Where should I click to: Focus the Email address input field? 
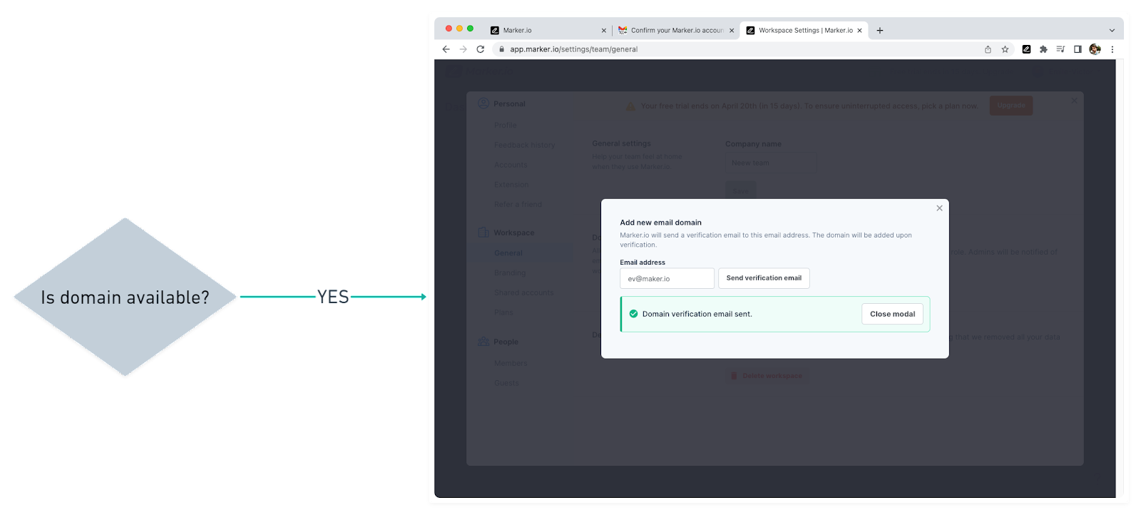tap(667, 278)
